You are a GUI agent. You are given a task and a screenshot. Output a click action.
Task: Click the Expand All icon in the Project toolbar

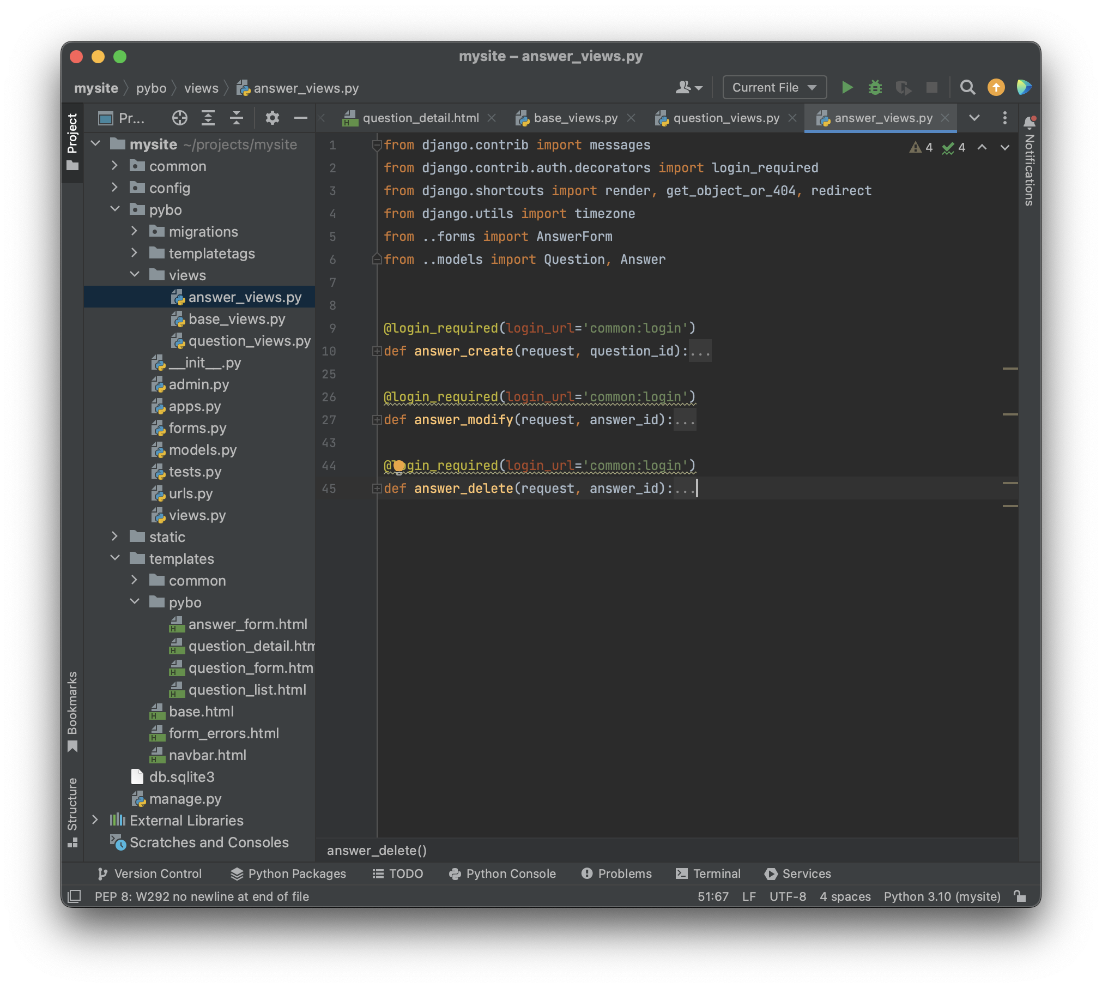(208, 118)
